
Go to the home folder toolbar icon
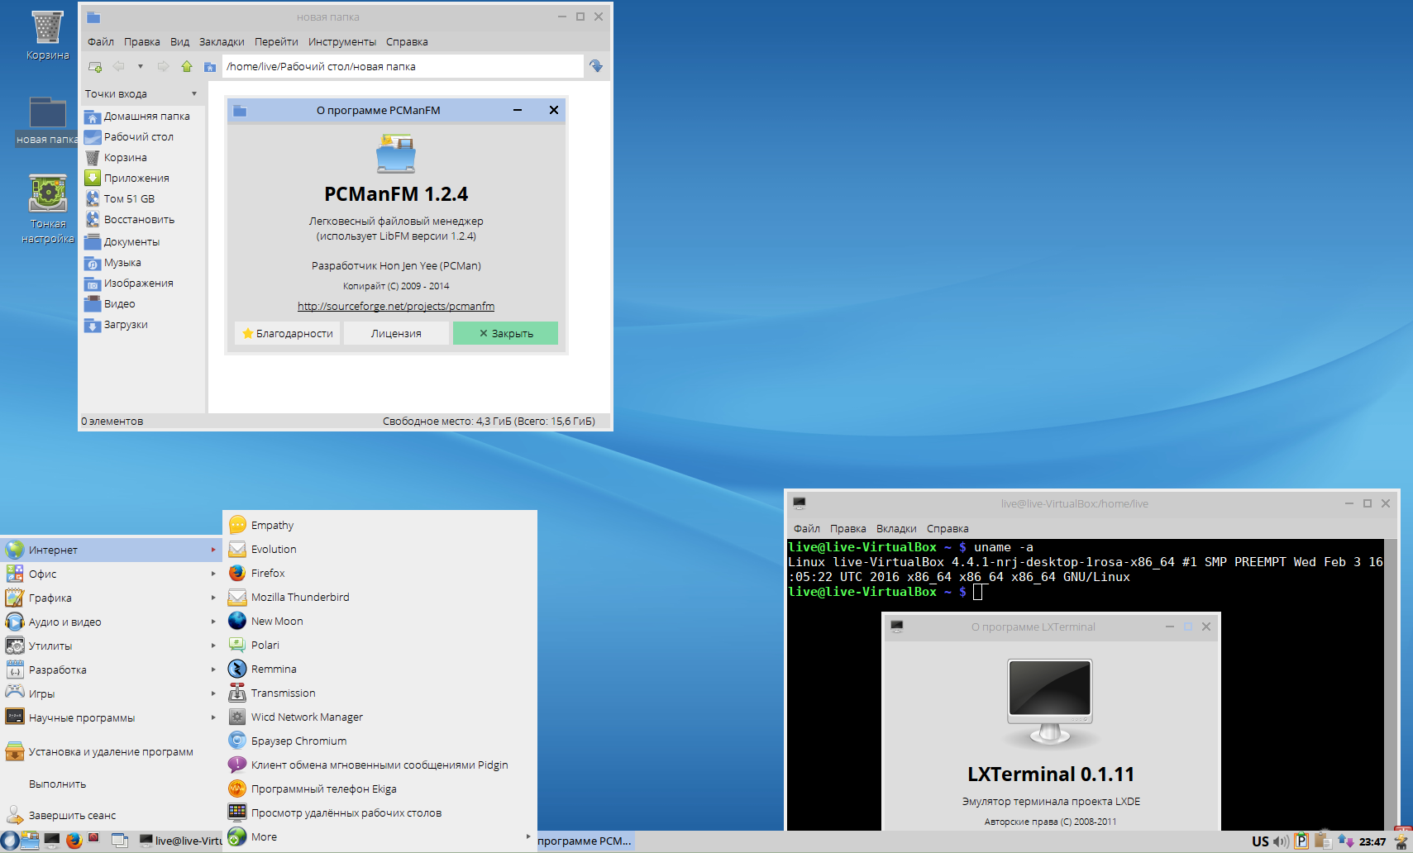pyautogui.click(x=210, y=67)
